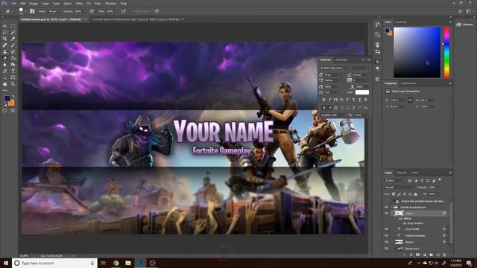Select the Background layer thumbnail

click(x=399, y=249)
